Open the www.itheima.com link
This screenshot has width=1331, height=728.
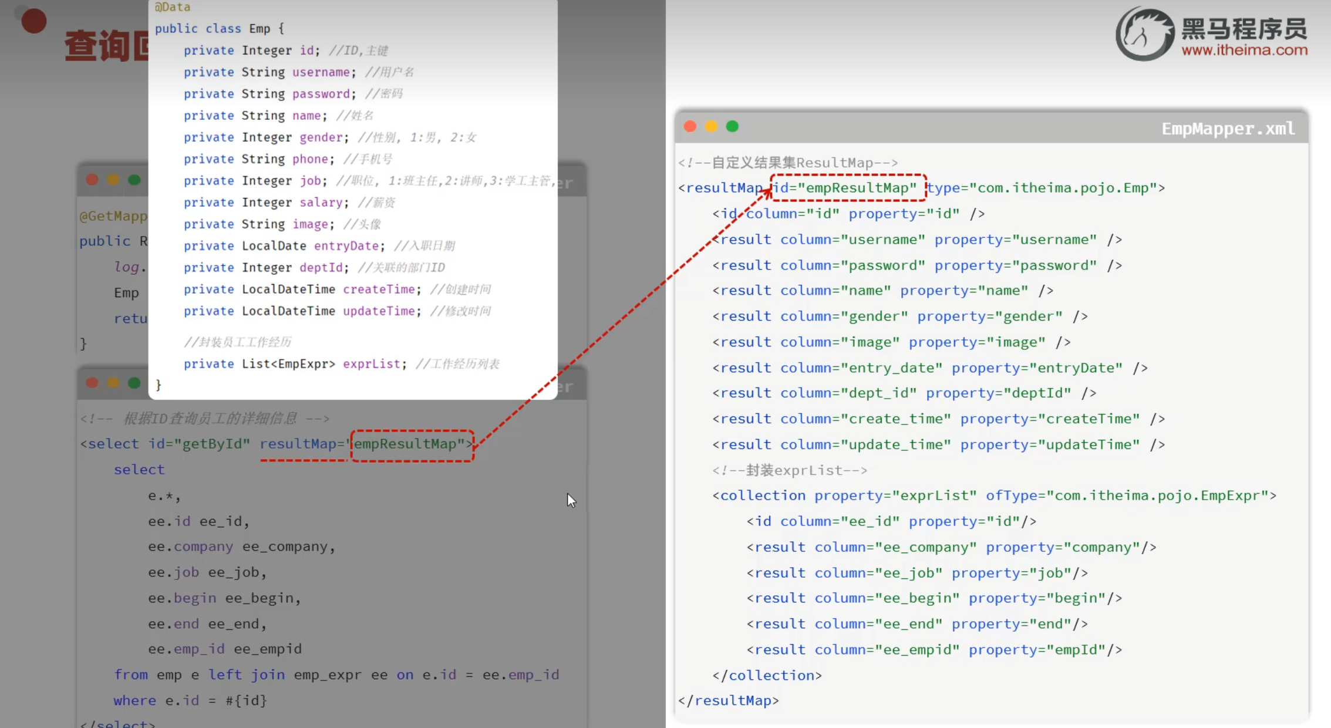point(1244,50)
